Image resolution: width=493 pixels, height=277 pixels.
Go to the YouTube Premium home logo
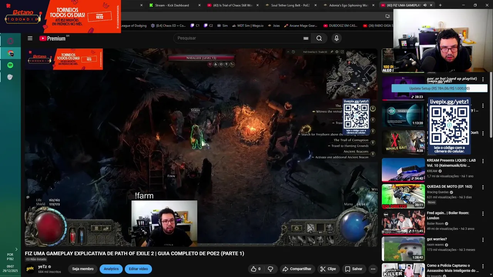tap(52, 38)
